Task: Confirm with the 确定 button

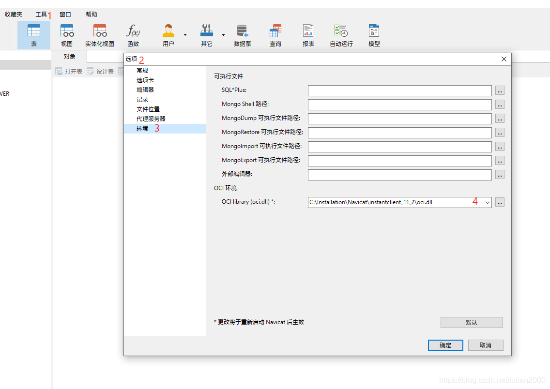Action: 445,345
